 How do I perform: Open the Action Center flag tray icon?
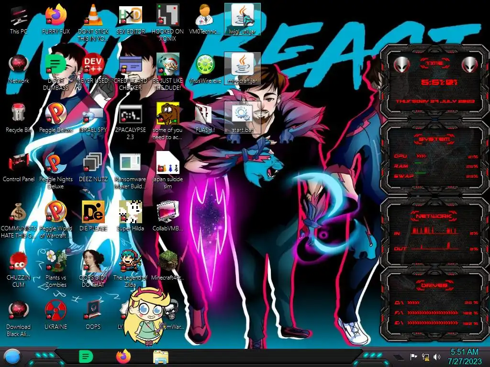coord(414,356)
